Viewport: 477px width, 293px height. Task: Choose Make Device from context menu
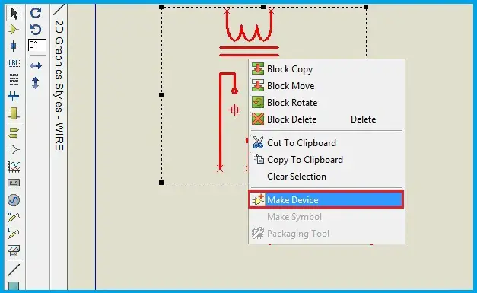(x=326, y=200)
